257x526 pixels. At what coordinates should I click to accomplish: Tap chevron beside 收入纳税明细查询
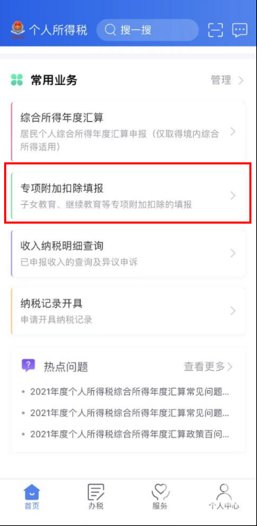coord(233,254)
